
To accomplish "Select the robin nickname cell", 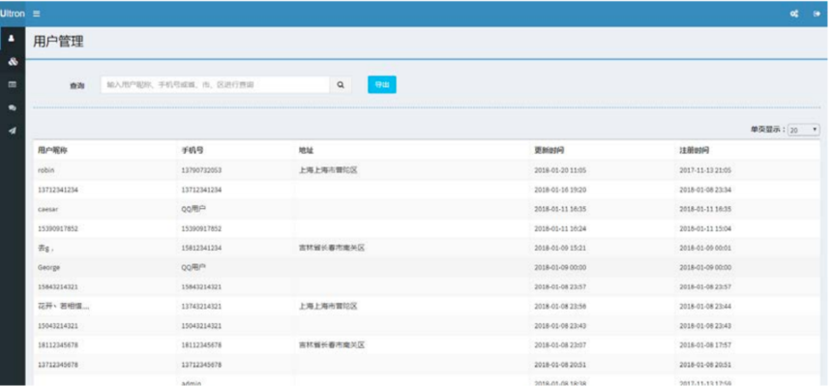I will click(46, 170).
